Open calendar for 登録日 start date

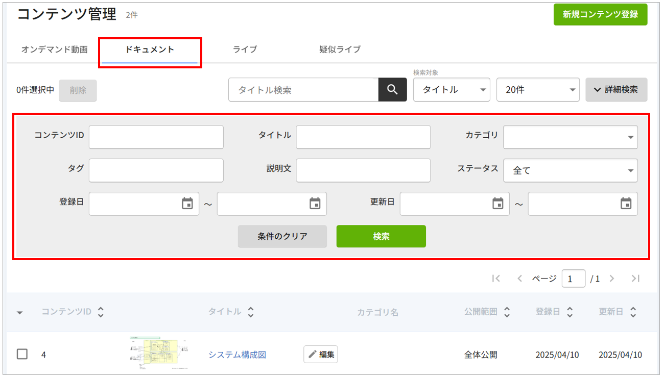pos(187,204)
